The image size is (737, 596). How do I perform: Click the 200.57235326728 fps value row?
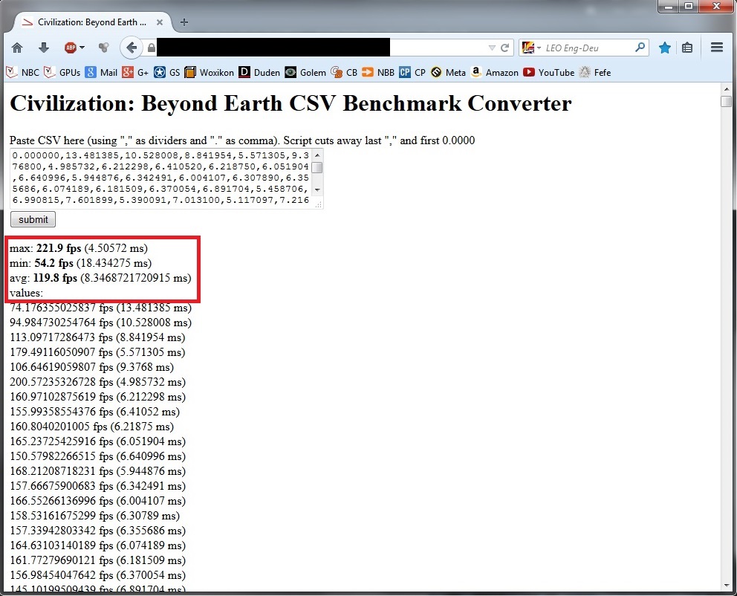(x=97, y=382)
